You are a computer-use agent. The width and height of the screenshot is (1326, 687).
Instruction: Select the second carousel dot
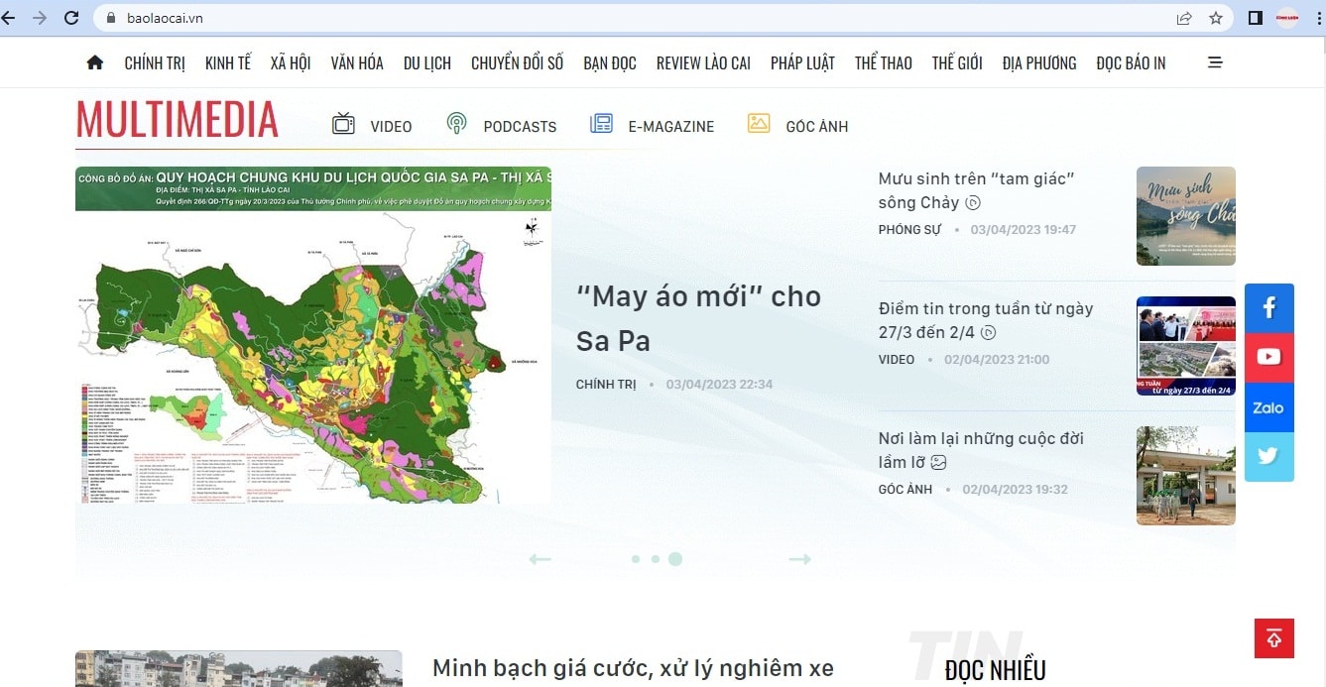click(x=656, y=559)
